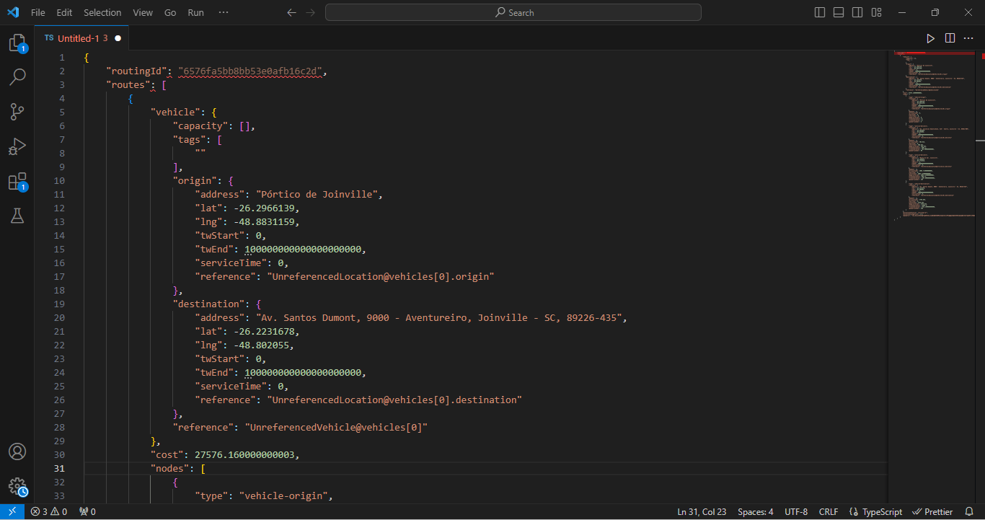Open the Extensions view

(17, 181)
